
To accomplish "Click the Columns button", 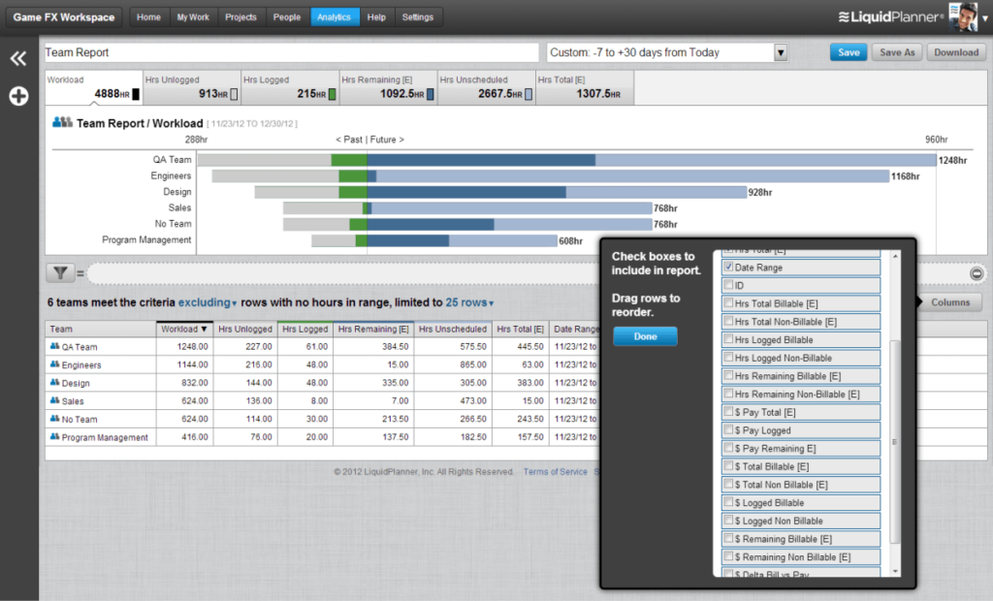I will click(950, 302).
